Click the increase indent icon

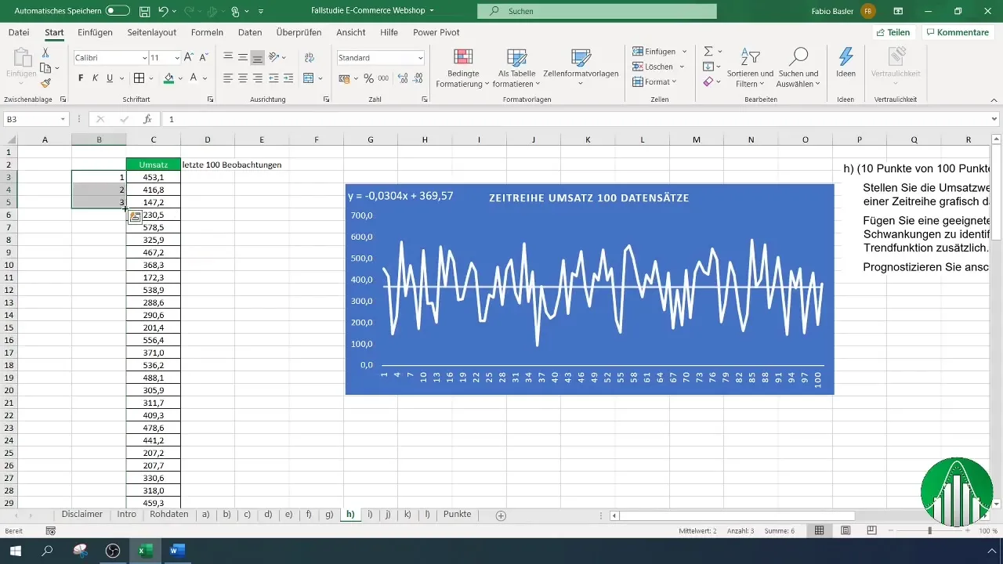tap(289, 78)
